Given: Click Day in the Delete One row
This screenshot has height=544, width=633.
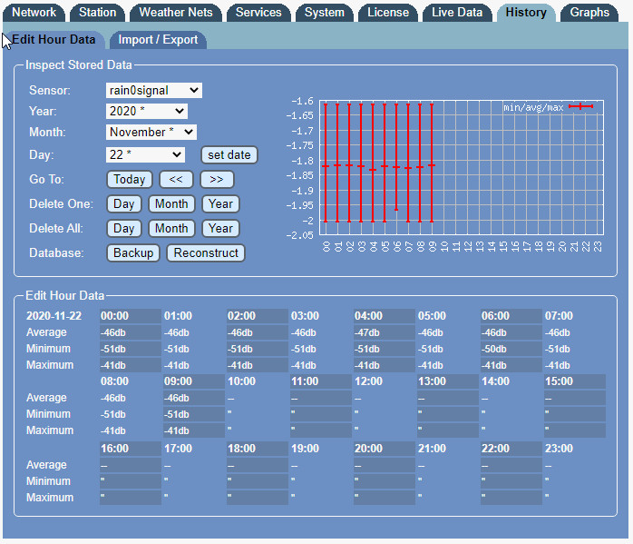Looking at the screenshot, I should click(x=124, y=204).
